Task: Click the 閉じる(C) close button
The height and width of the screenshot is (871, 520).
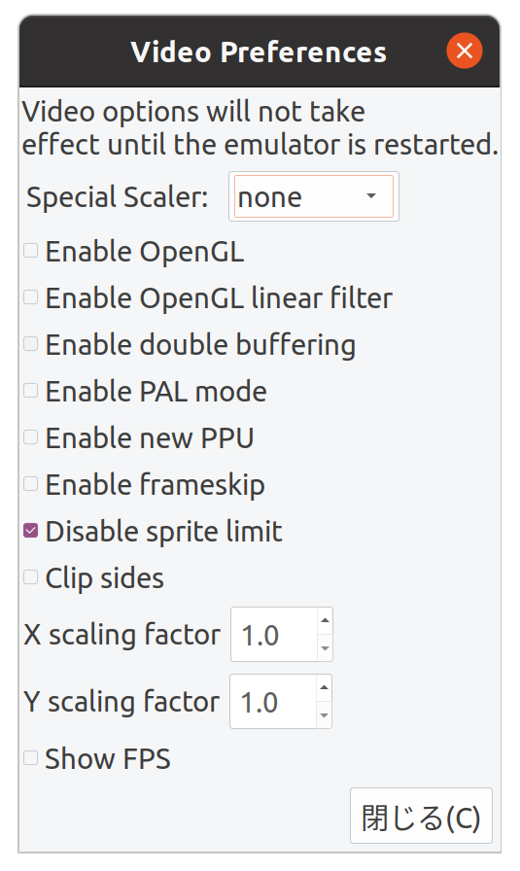Action: tap(421, 816)
